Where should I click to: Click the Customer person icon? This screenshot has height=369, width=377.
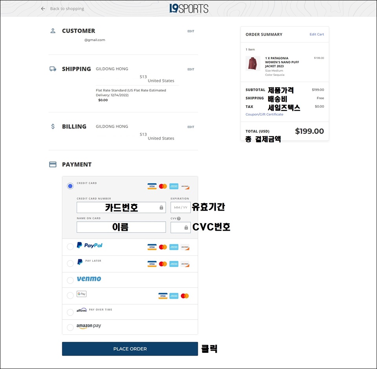tap(53, 31)
